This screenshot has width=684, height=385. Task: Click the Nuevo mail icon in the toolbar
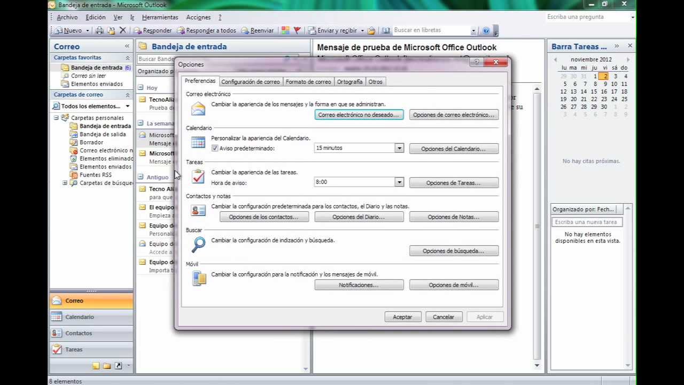point(59,30)
